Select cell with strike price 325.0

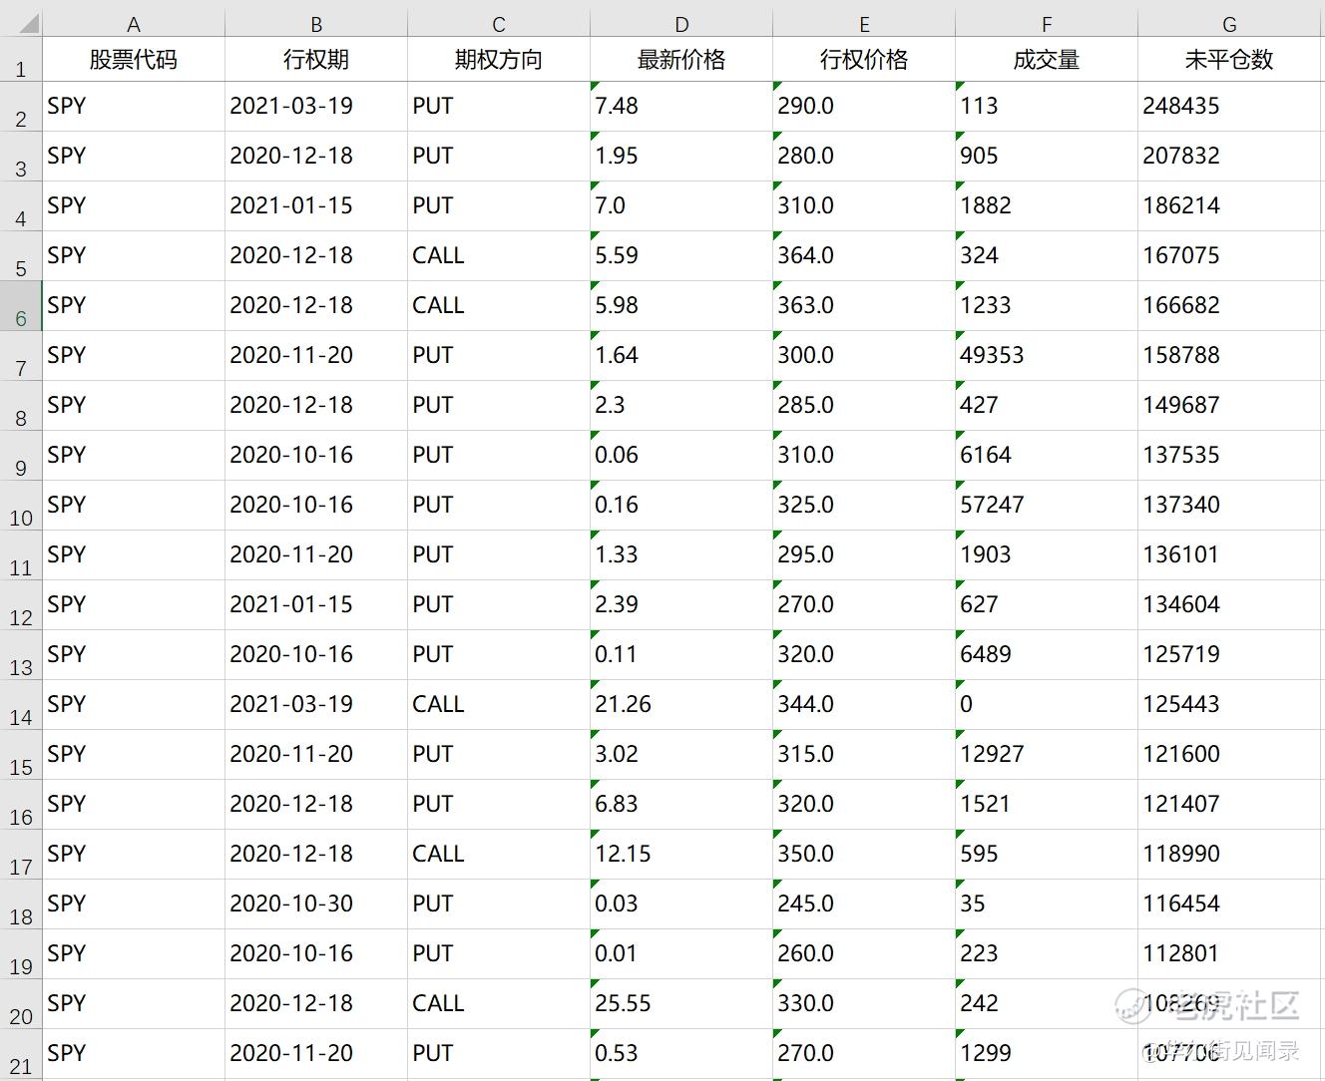point(864,506)
